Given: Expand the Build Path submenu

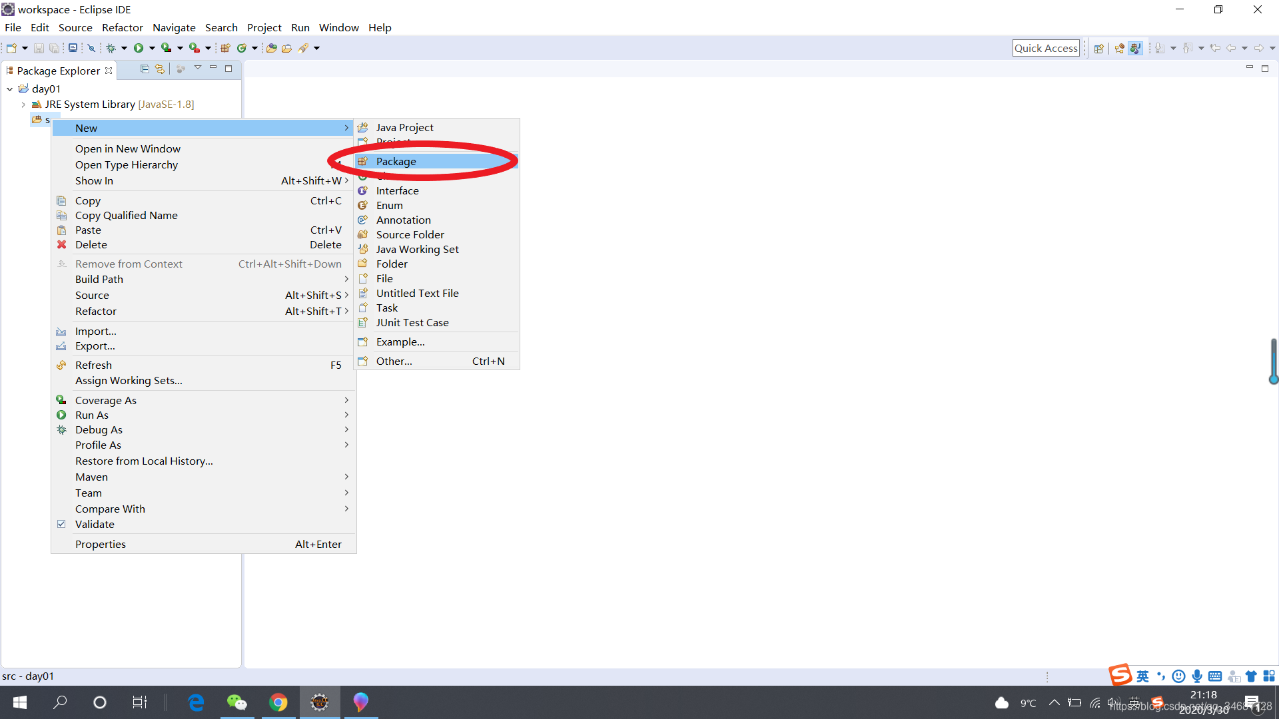Looking at the screenshot, I should (203, 279).
